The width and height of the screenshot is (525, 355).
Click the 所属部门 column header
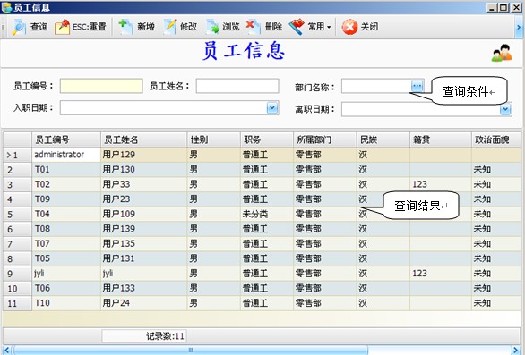(x=325, y=139)
